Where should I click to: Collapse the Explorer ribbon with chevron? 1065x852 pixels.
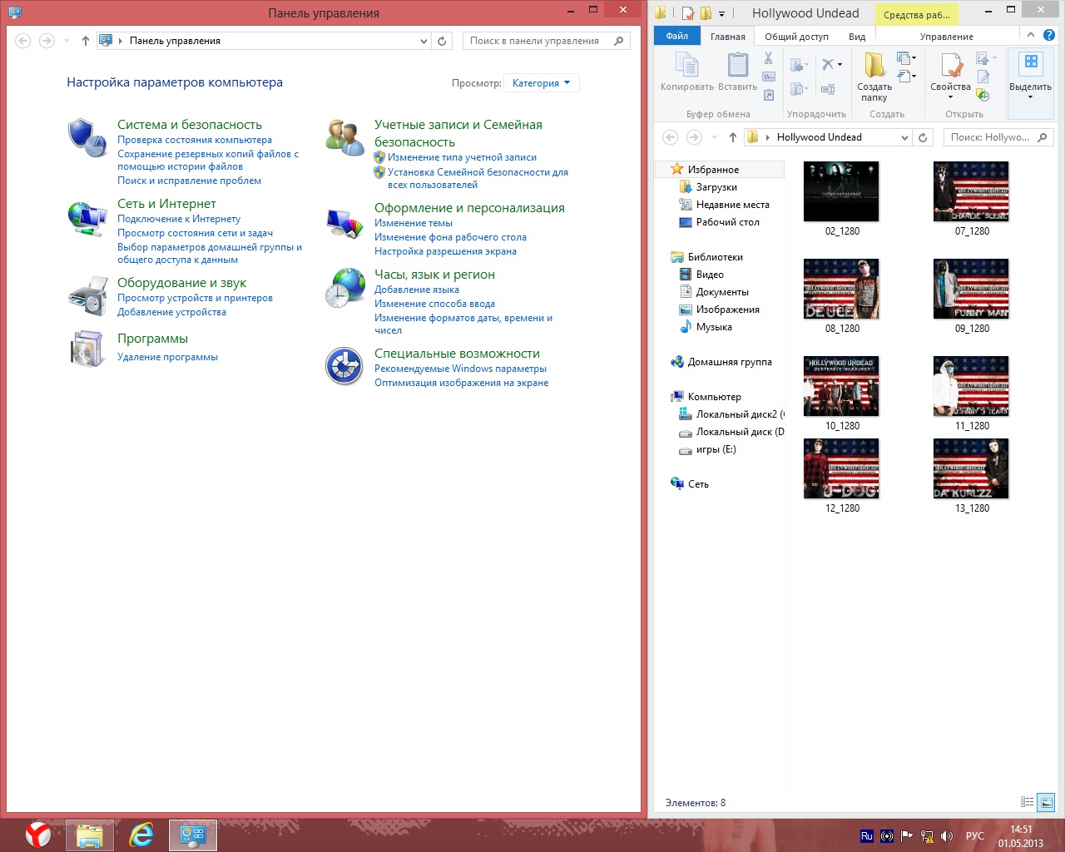[x=1031, y=35]
